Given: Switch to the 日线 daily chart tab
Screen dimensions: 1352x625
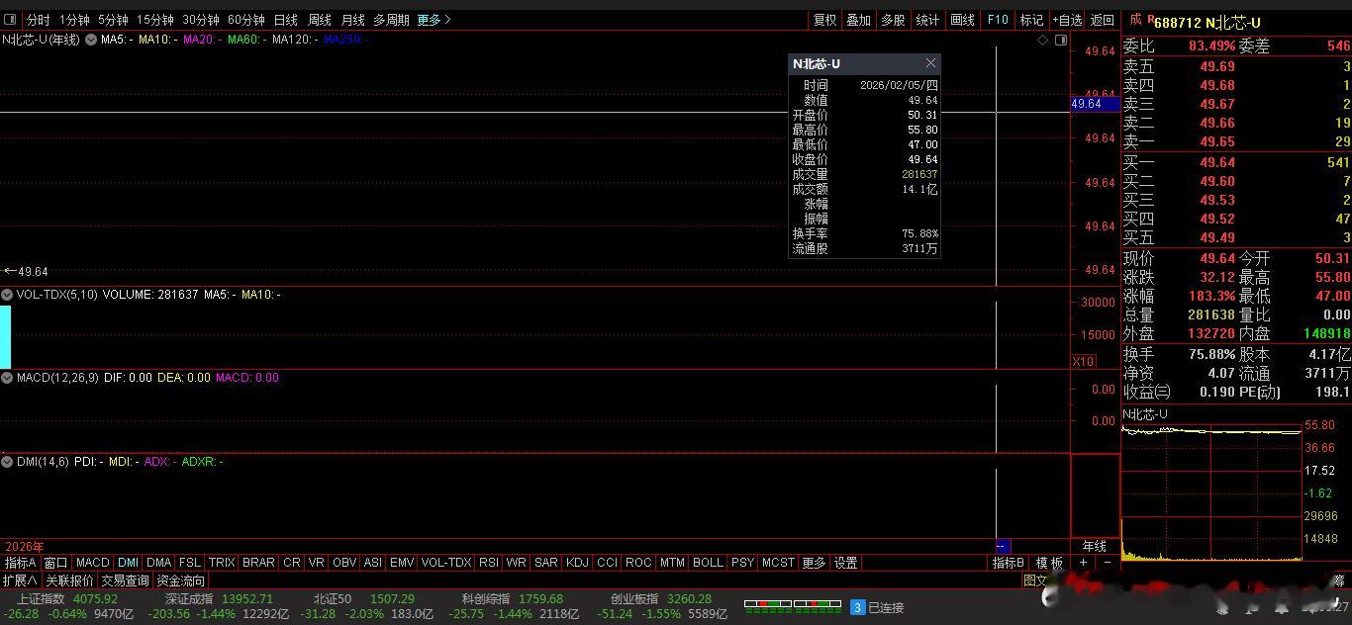Looking at the screenshot, I should [284, 19].
